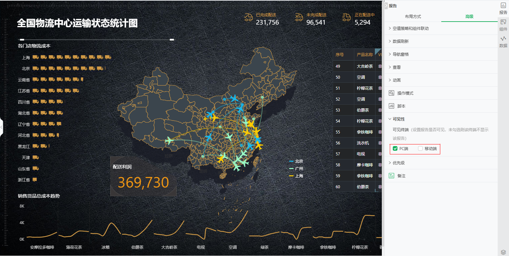Open the 报告 (Report) sidebar panel icon
Viewport: 509px width, 256px height.
503,9
